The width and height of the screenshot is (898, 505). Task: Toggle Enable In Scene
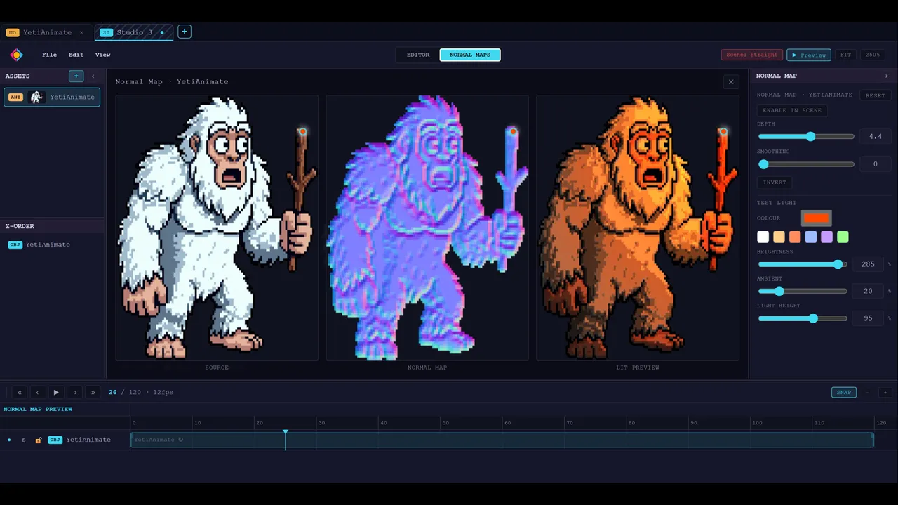click(x=792, y=110)
